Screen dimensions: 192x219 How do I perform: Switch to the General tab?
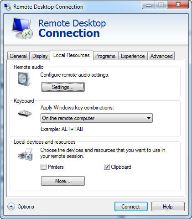coord(18,56)
